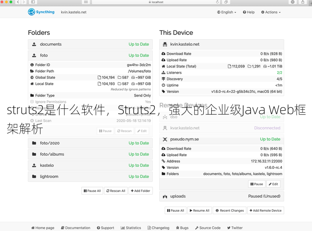
Task: Open the Support footer link
Action: click(x=105, y=228)
